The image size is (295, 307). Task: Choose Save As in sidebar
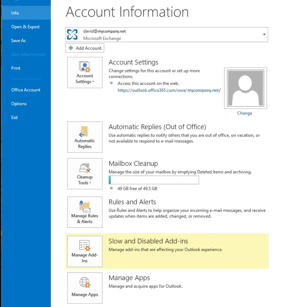pos(19,41)
